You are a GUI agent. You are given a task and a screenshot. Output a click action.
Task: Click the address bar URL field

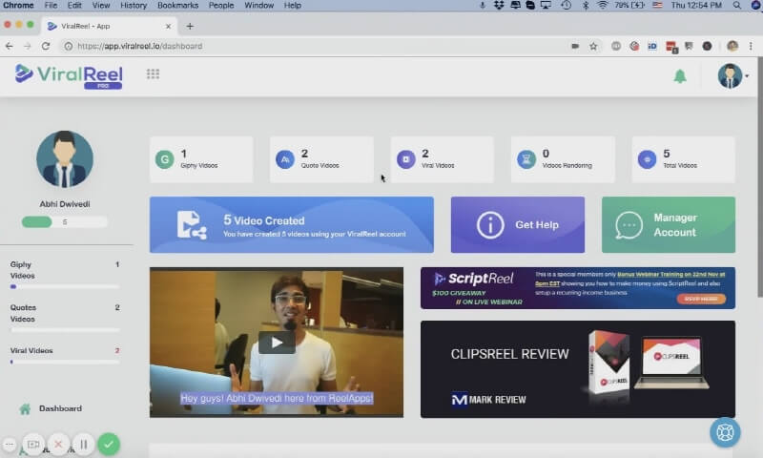click(x=312, y=46)
